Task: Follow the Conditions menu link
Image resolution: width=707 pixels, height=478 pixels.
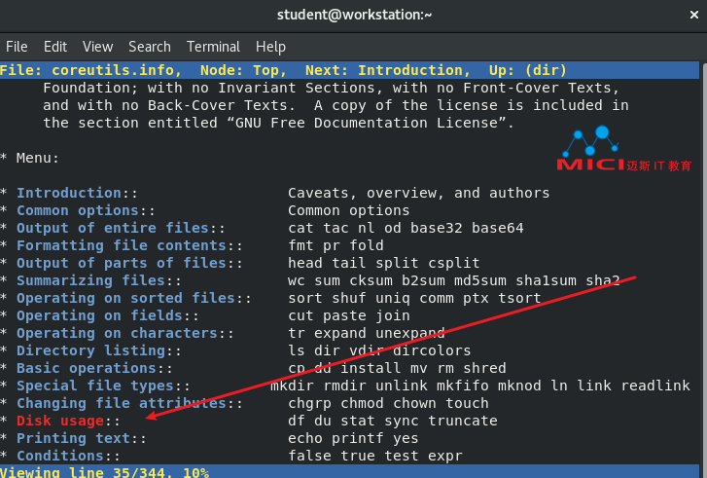Action: pos(60,457)
